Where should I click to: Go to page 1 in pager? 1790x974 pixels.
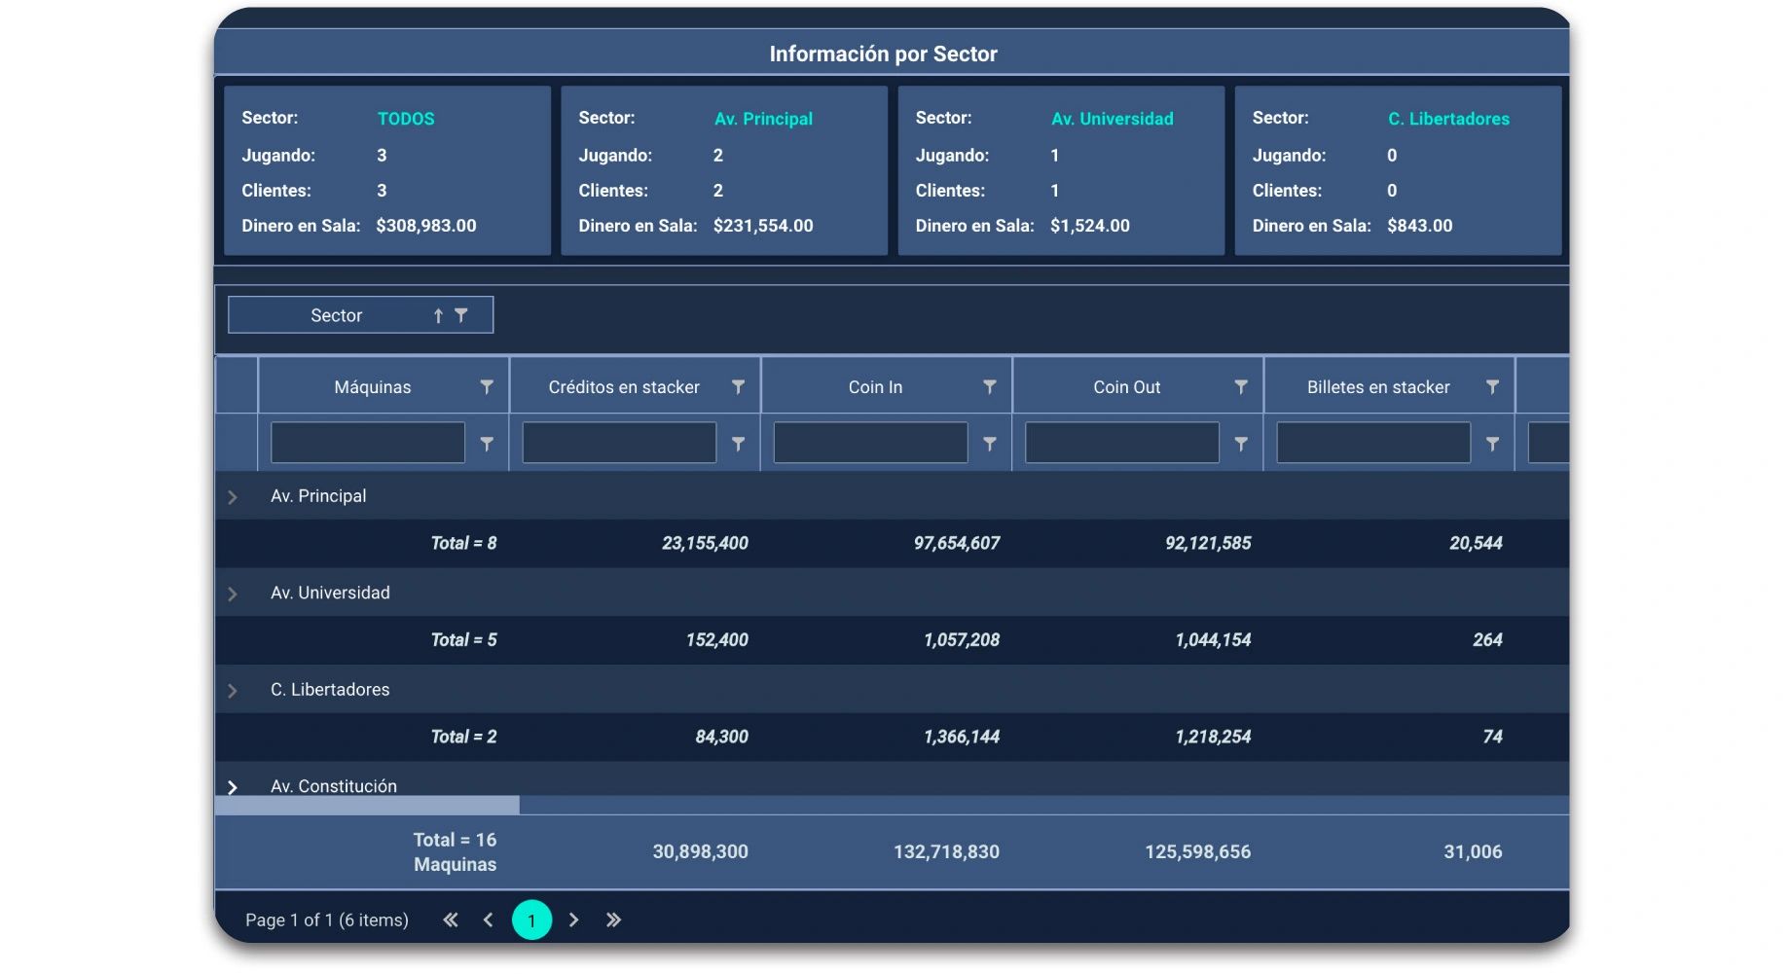tap(531, 920)
